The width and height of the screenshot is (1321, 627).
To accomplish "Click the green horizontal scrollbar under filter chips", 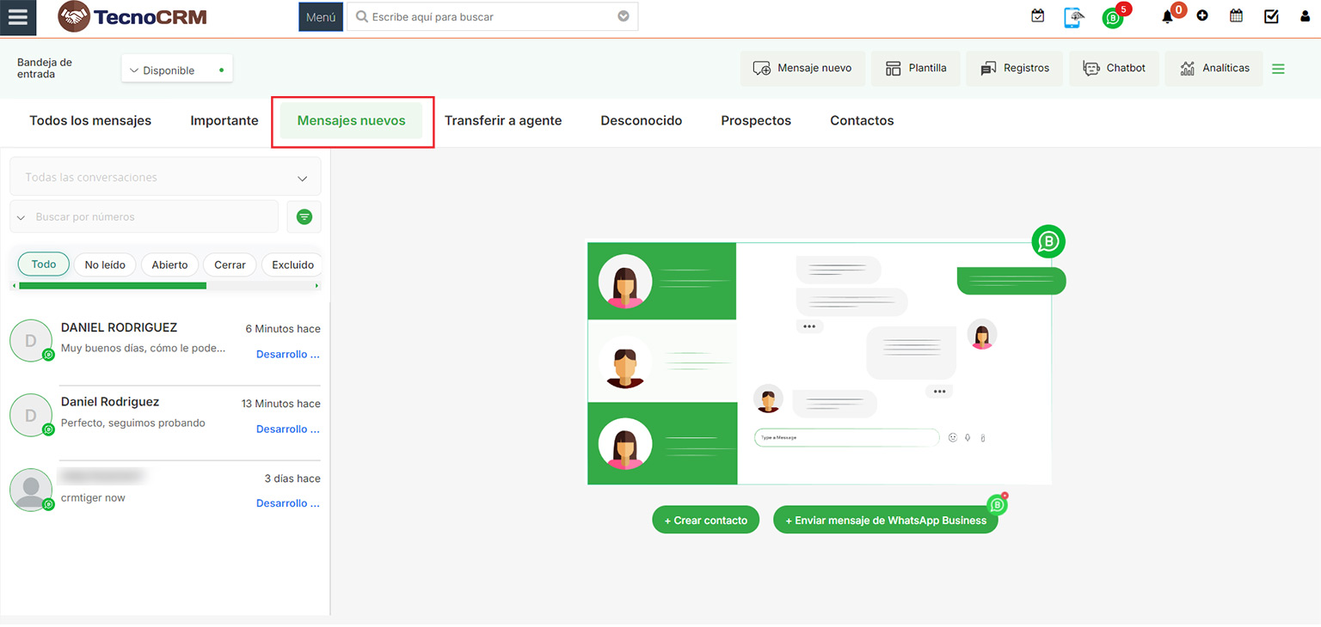I will click(112, 285).
